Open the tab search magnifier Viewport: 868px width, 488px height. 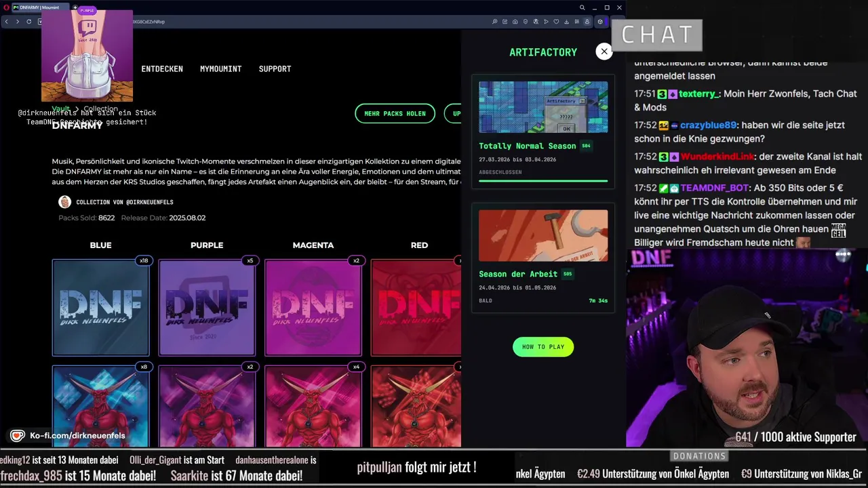[x=582, y=7]
